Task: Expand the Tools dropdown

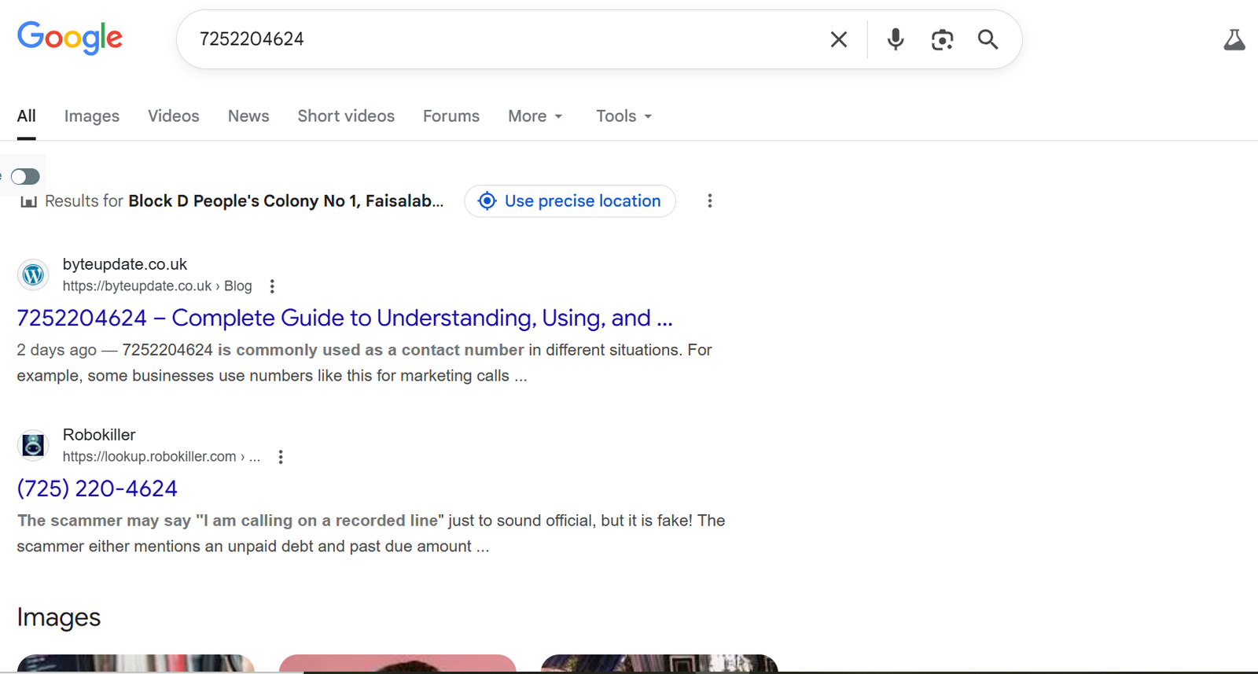Action: tap(624, 116)
